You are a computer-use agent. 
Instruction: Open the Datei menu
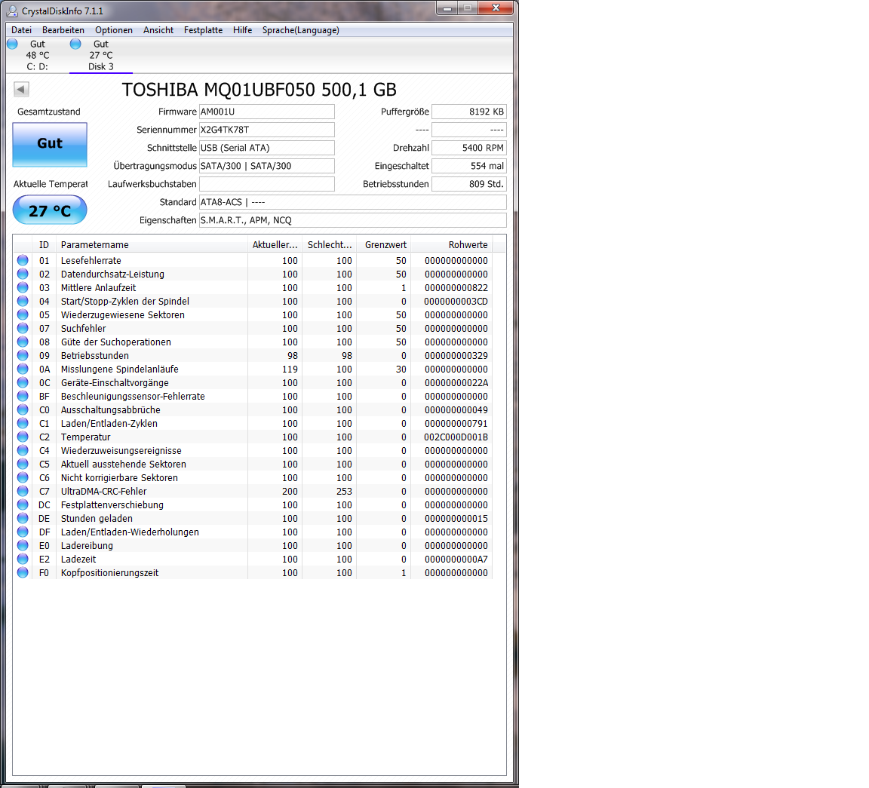(22, 30)
